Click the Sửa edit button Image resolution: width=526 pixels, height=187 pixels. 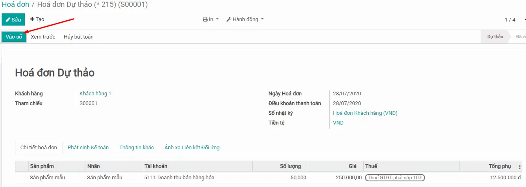pyautogui.click(x=13, y=19)
